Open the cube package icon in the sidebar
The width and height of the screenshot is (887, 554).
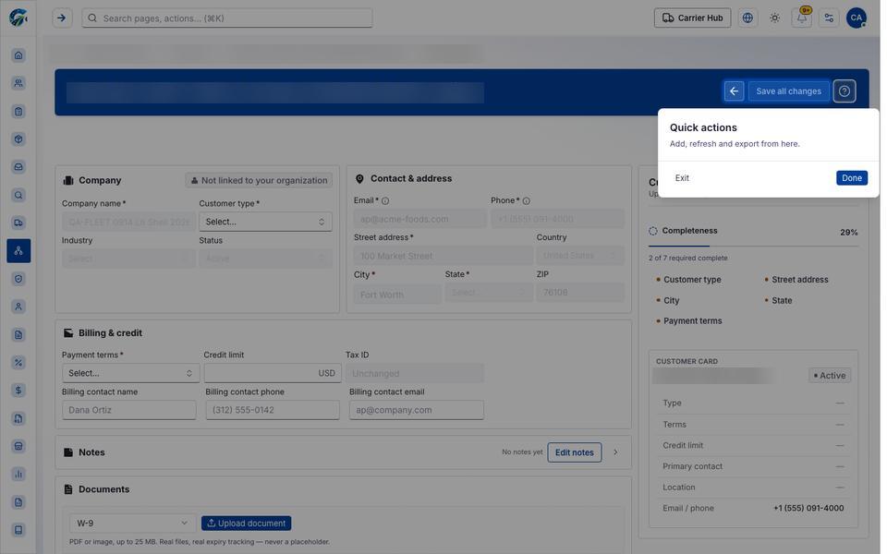(x=18, y=139)
